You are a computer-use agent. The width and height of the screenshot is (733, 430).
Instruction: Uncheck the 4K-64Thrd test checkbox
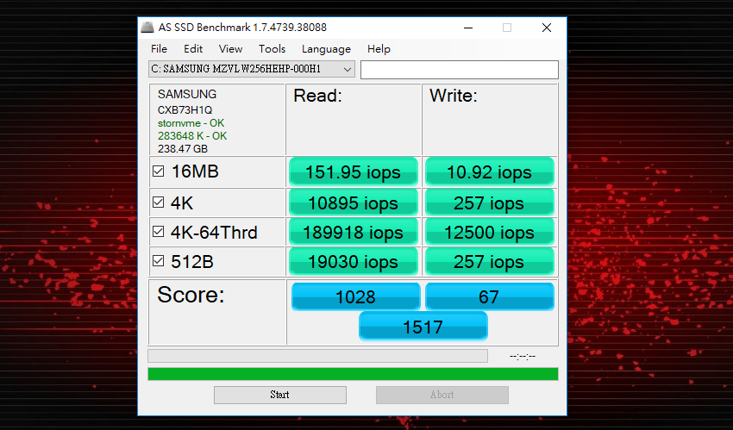pyautogui.click(x=159, y=232)
